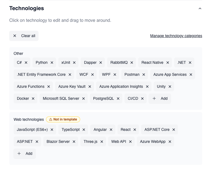This screenshot has width=206, height=169.
Task: Remove the Python tag via its X
Action: [x=52, y=62]
